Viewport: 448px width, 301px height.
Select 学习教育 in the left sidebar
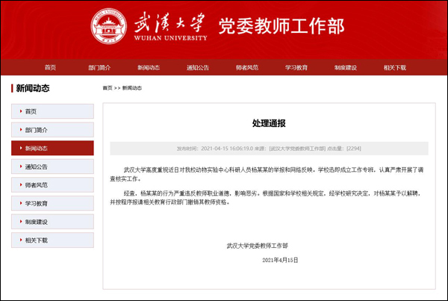(x=52, y=203)
